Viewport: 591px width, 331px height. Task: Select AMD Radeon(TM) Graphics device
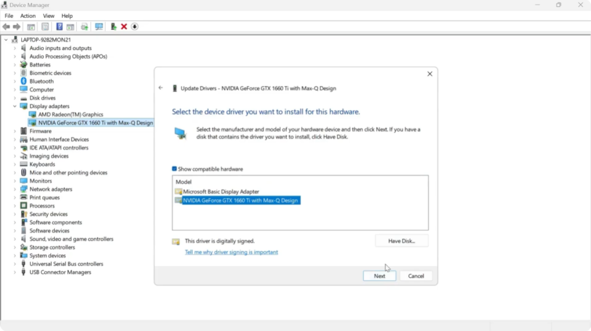pyautogui.click(x=70, y=115)
